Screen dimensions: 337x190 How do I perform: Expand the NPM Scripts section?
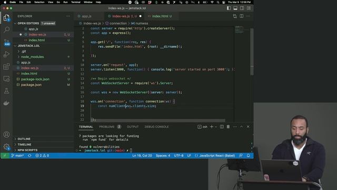tap(43, 150)
